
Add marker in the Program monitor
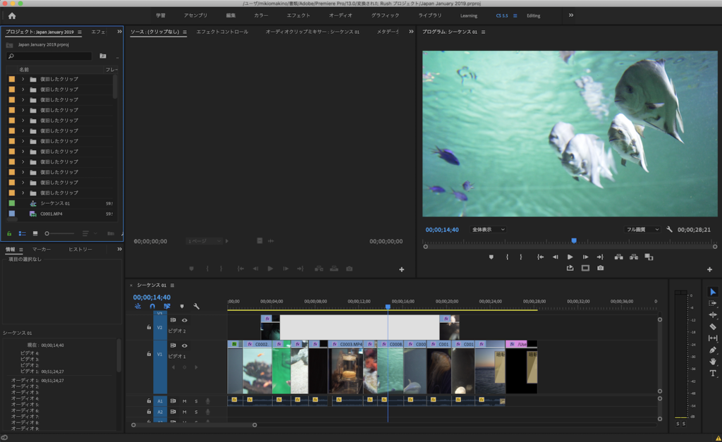pos(491,257)
